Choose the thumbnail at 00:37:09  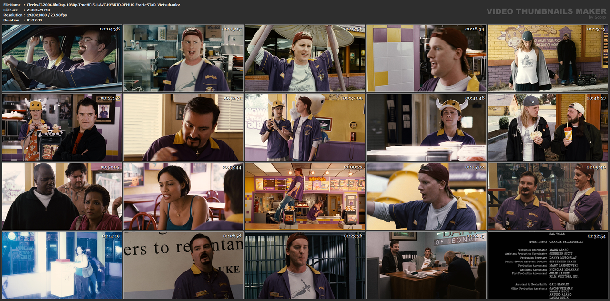pyautogui.click(x=305, y=127)
